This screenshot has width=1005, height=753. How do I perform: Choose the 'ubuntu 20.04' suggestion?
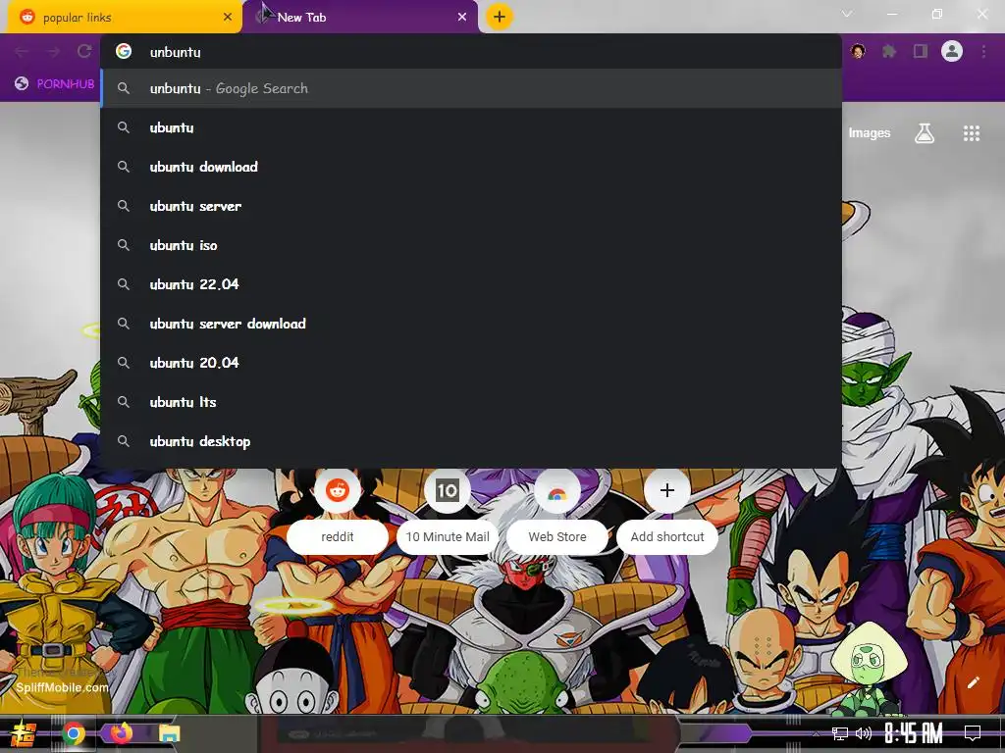click(x=471, y=363)
